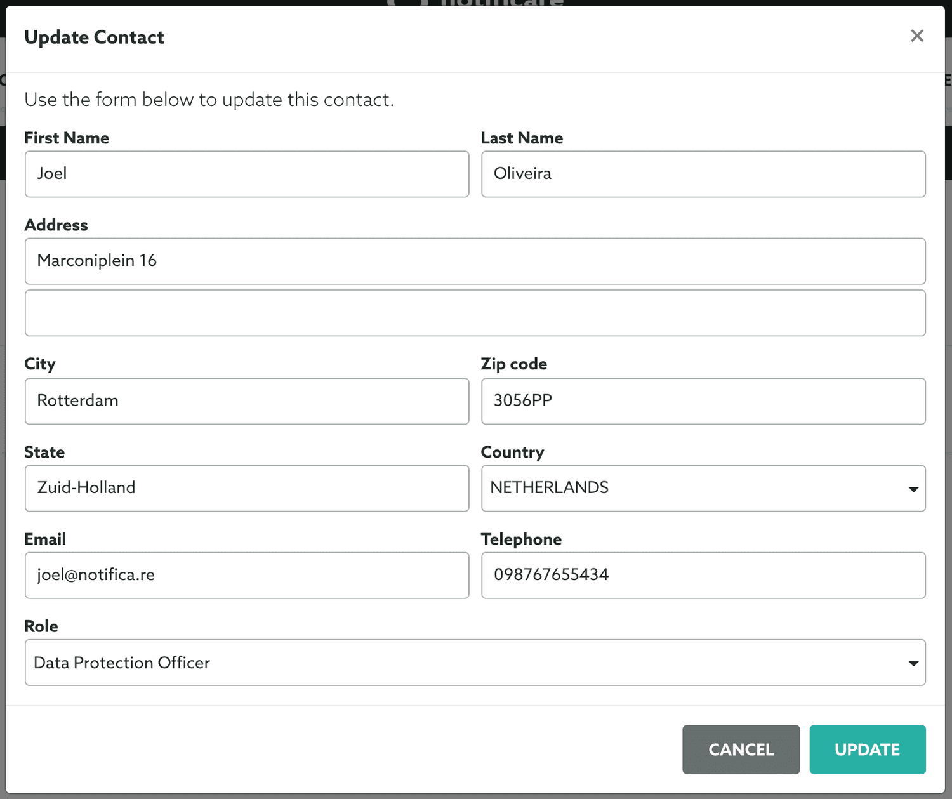
Task: Open the Country dropdown showing NETHERLANDS
Action: pos(703,488)
